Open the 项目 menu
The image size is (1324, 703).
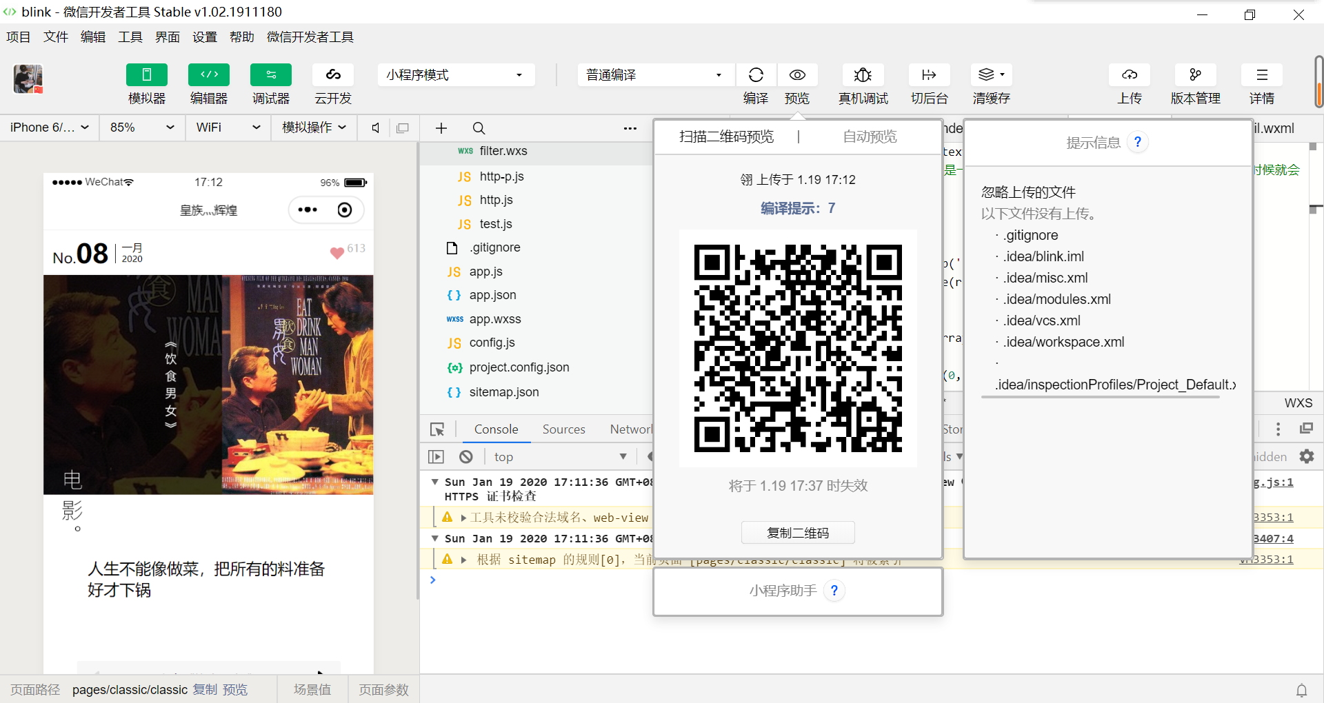19,37
